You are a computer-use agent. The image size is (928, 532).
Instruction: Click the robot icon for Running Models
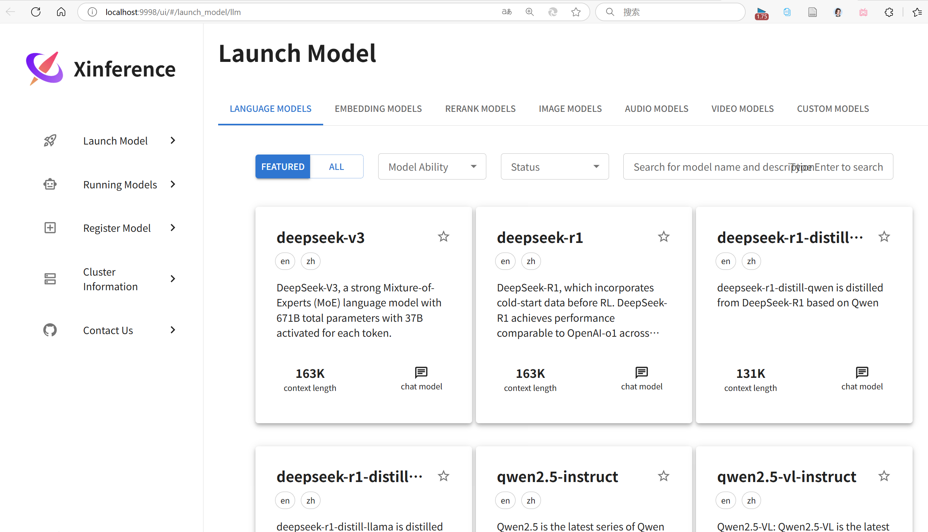[50, 185]
